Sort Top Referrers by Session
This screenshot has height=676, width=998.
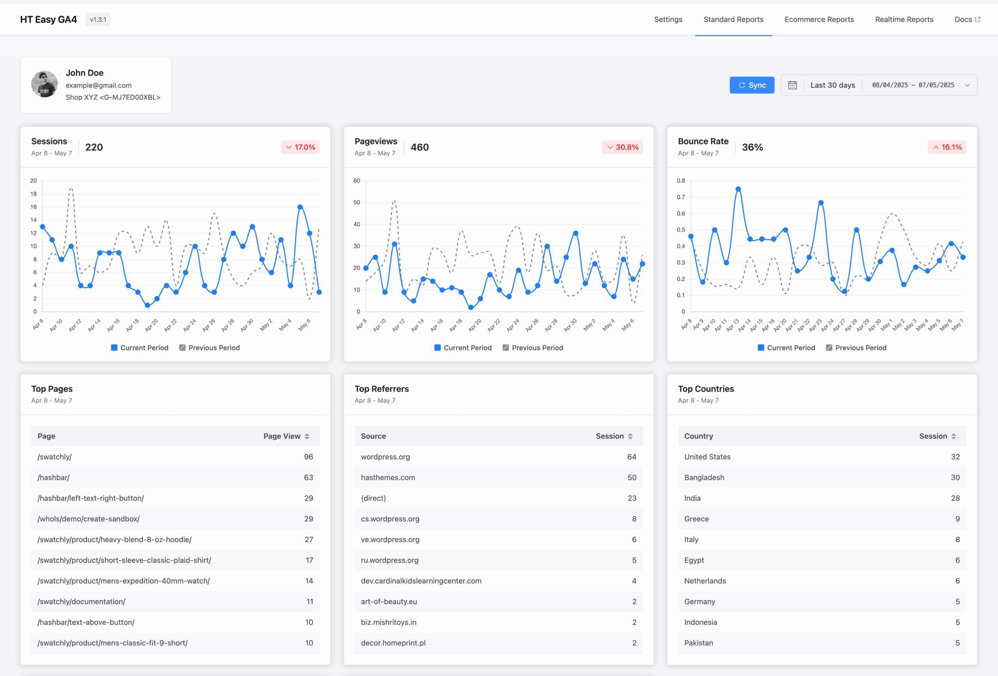630,436
